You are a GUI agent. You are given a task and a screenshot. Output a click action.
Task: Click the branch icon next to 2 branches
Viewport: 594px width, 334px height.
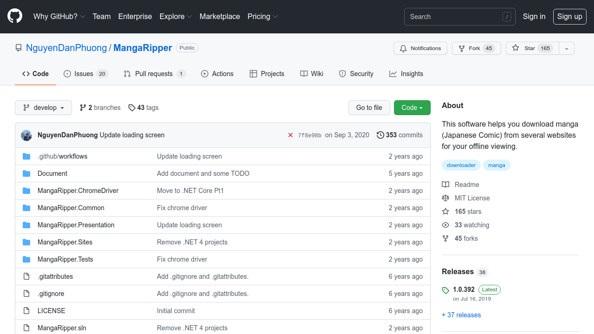(83, 108)
